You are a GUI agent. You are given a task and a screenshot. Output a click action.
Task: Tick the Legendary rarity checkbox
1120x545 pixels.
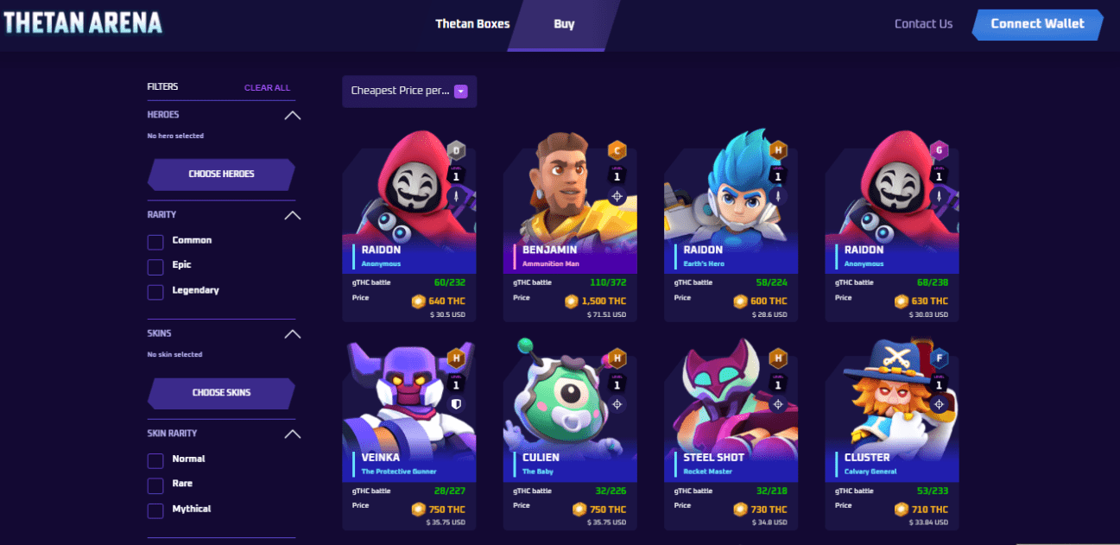[x=155, y=292]
